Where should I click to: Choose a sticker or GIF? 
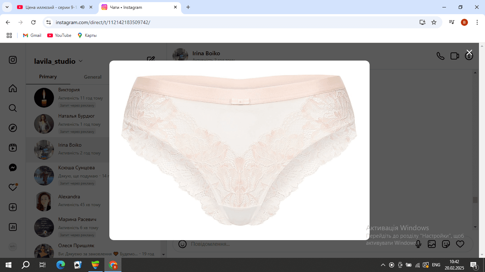[x=446, y=244]
